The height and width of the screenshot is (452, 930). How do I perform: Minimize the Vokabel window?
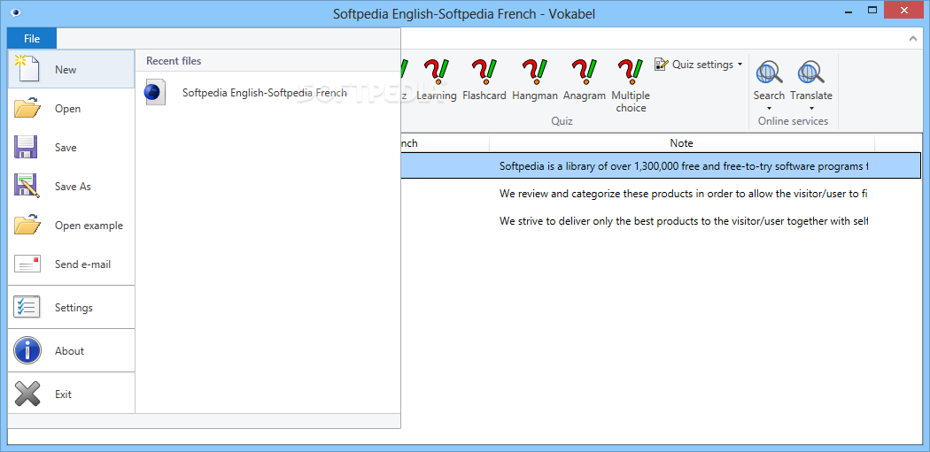tap(847, 11)
